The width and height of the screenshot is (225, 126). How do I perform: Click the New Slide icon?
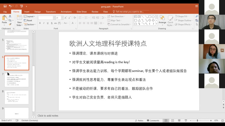(19, 20)
